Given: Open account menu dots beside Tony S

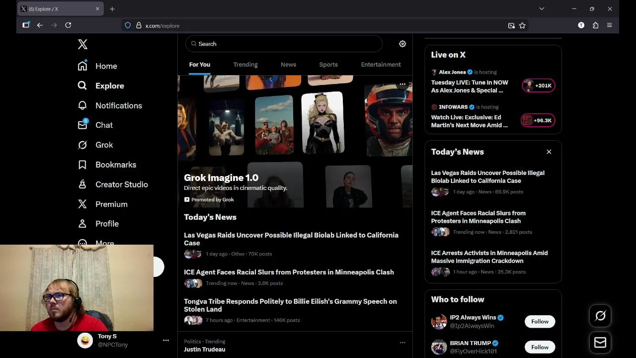Looking at the screenshot, I should point(166,340).
